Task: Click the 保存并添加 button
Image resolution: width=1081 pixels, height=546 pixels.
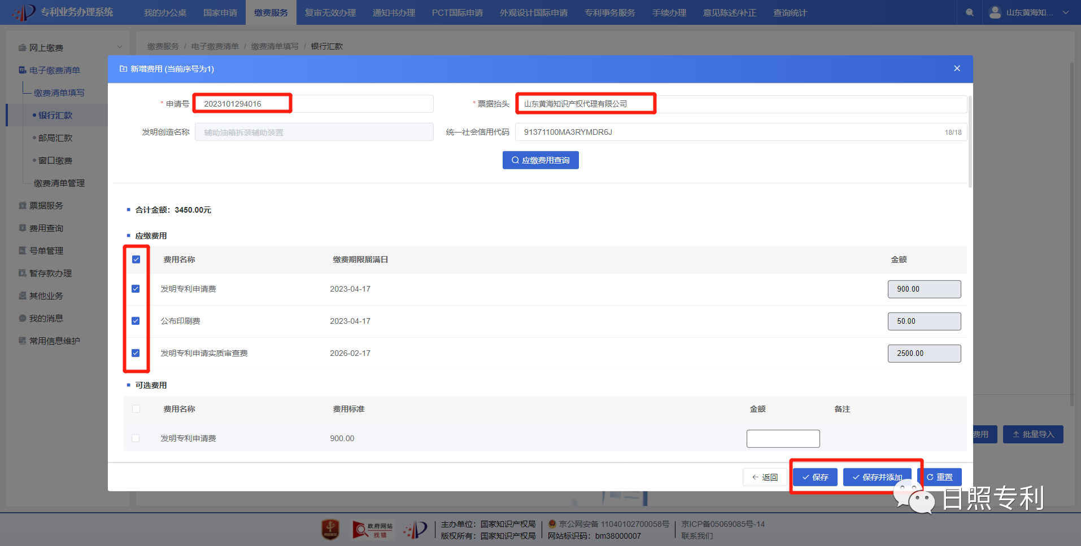Action: coord(877,477)
